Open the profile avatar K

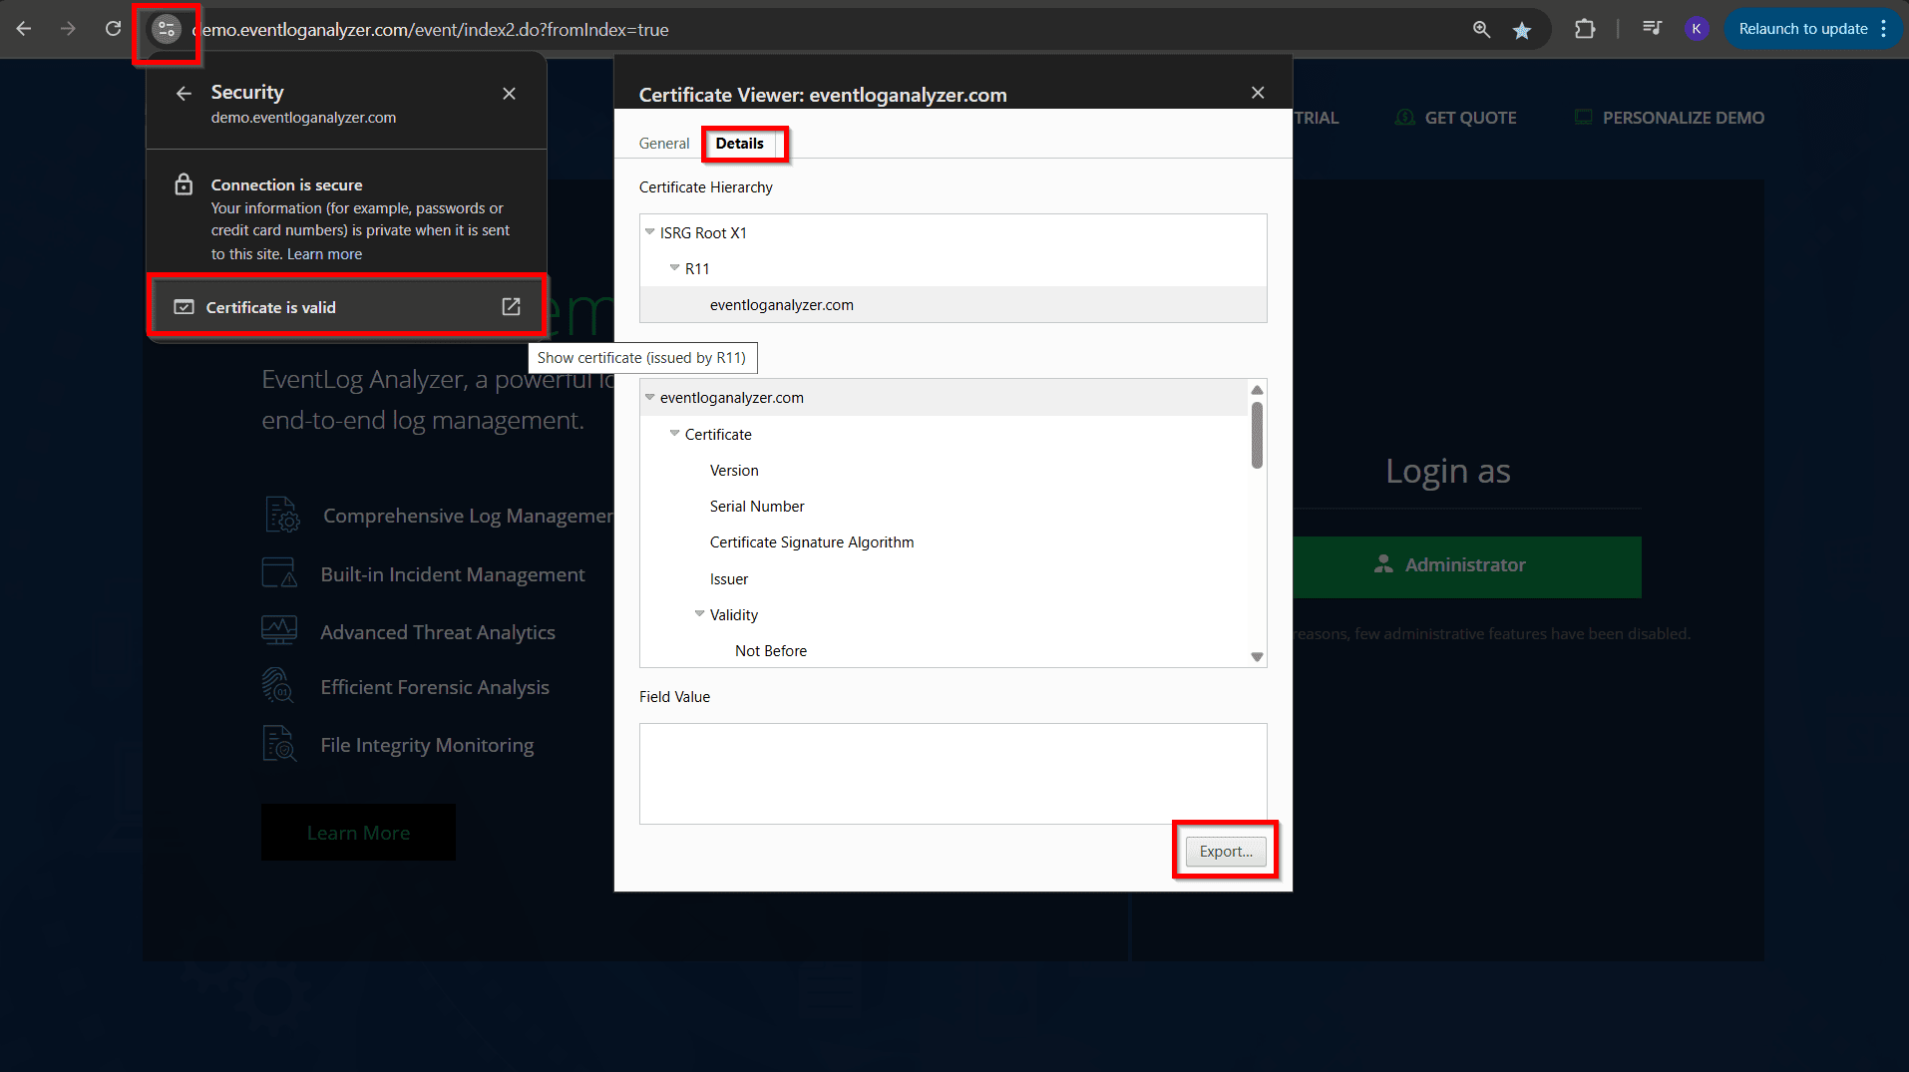1697,29
